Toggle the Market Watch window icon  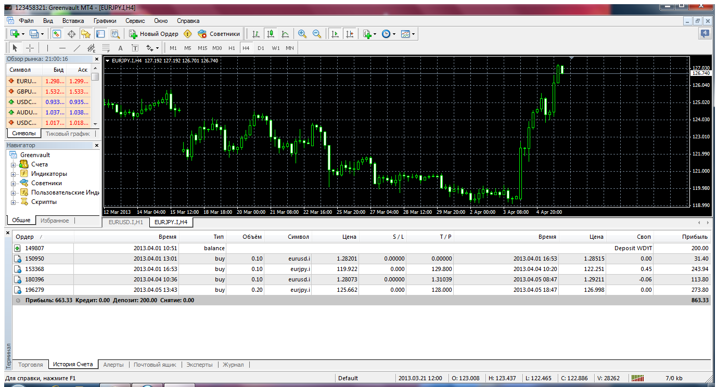pos(57,34)
